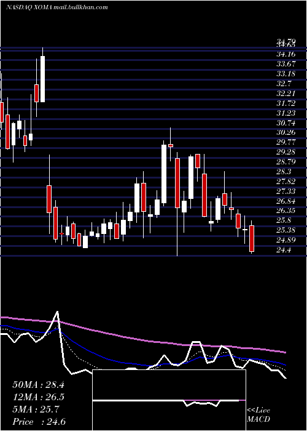Click the 28.79 price axis label
The width and height of the screenshot is (307, 431).
[286, 161]
